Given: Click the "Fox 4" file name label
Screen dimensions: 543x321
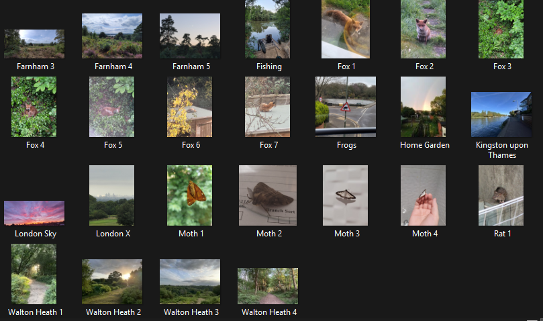Looking at the screenshot, I should 36,145.
